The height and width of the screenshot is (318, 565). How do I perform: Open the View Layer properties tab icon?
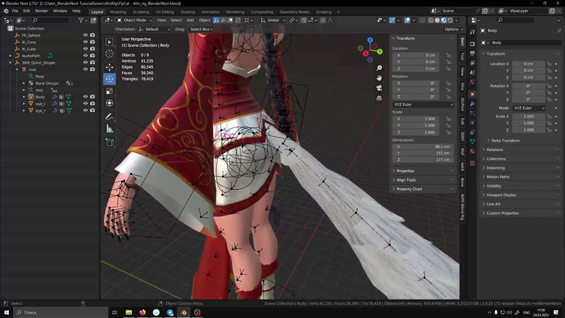472,63
